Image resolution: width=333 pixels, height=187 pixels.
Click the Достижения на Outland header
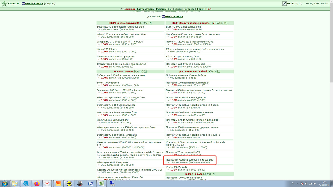point(193,71)
